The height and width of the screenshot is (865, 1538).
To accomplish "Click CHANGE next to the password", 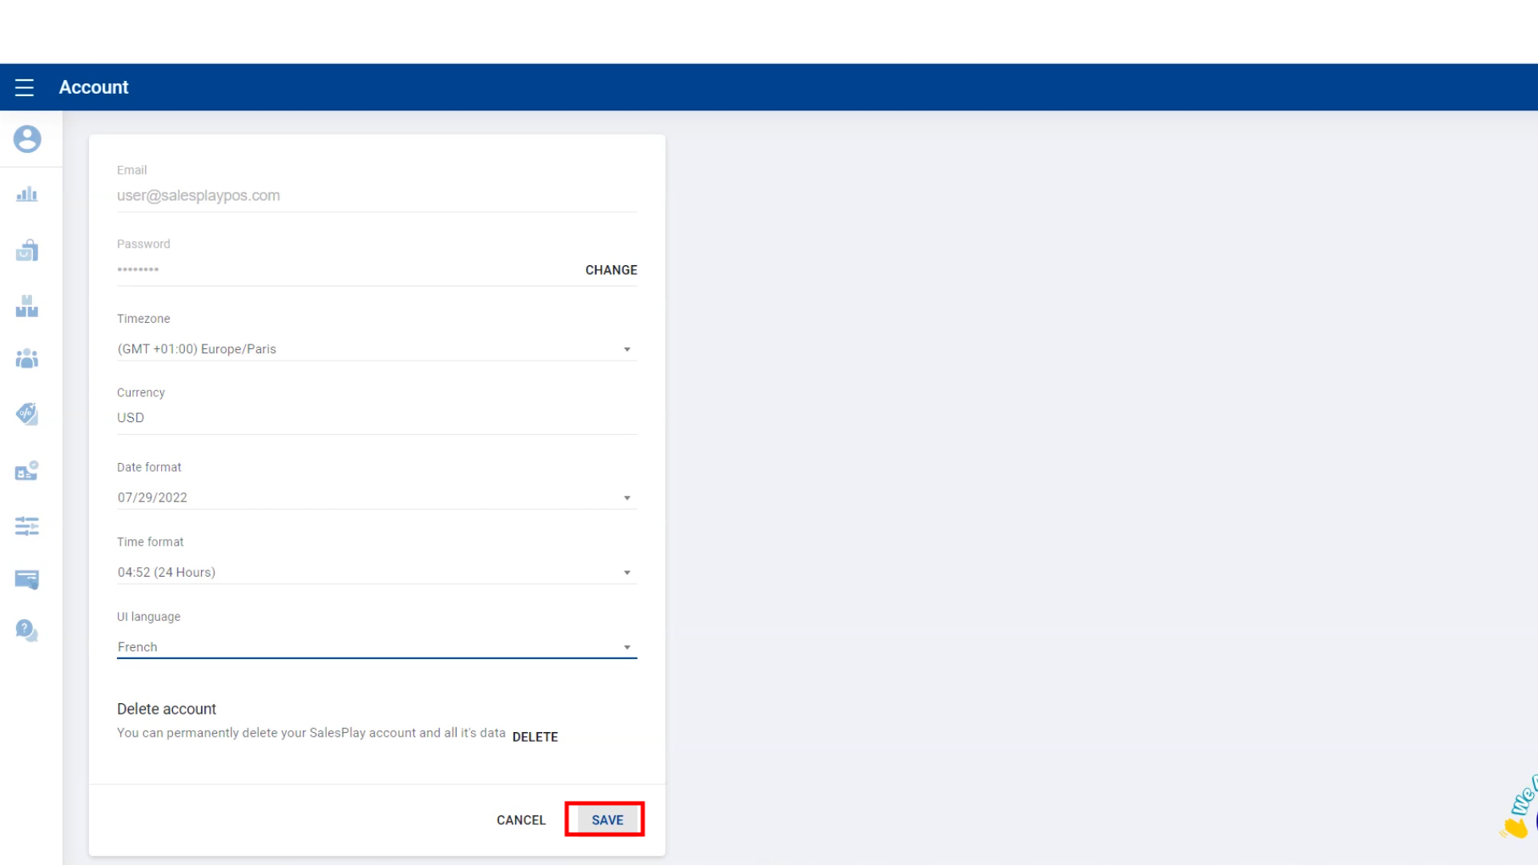I will [610, 270].
